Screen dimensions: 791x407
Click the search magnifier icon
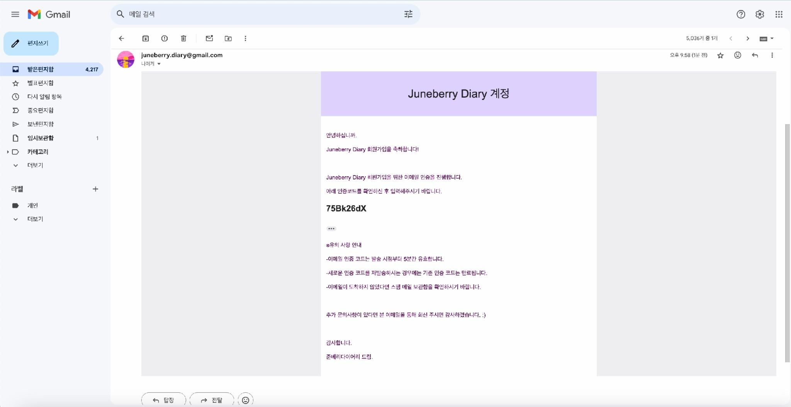(121, 14)
